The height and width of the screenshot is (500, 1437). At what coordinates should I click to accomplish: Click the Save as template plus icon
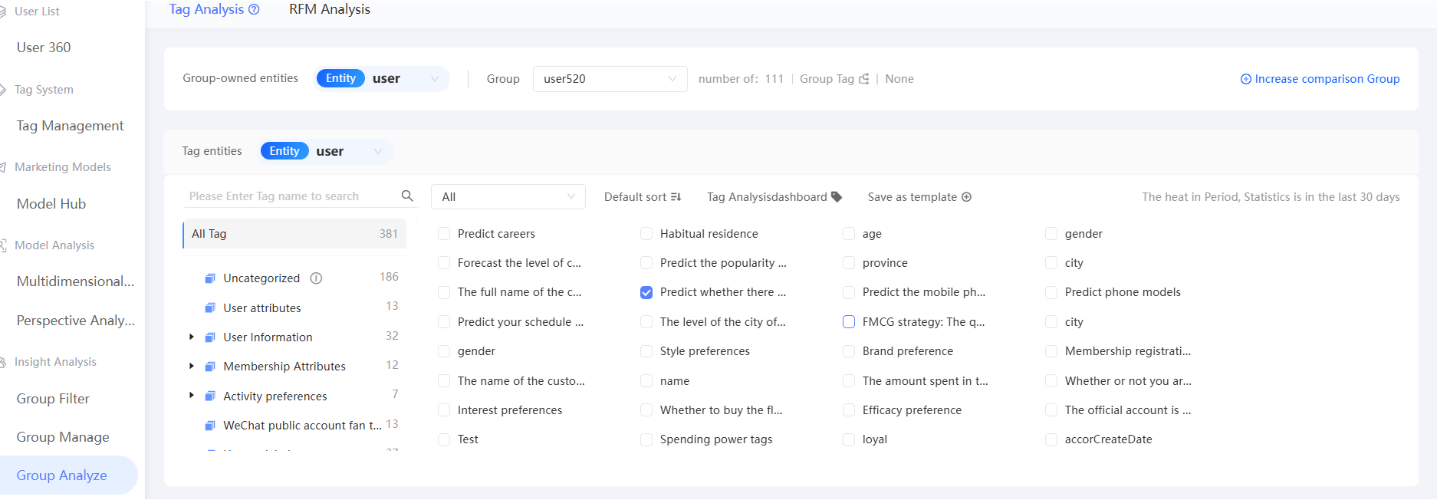click(x=966, y=197)
